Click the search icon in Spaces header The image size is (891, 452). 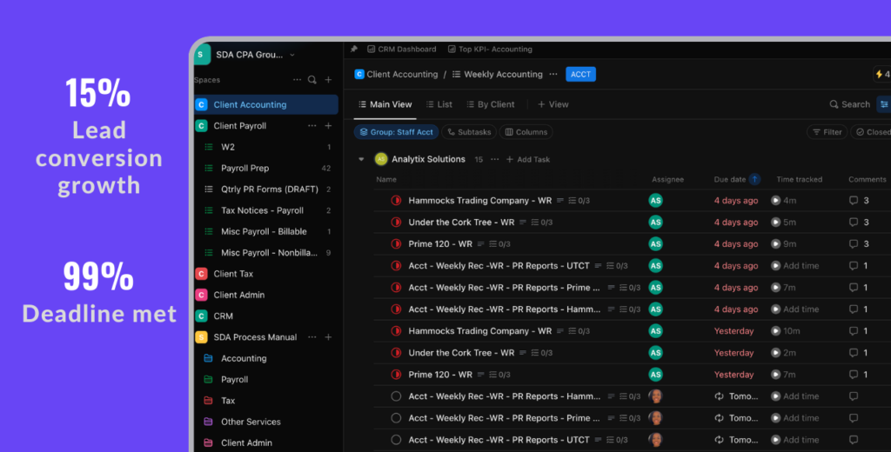[312, 80]
